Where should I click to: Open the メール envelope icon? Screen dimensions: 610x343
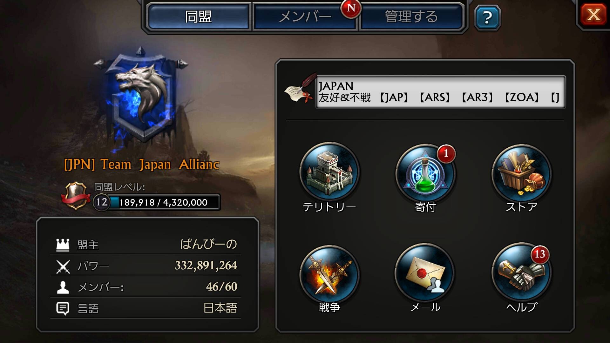click(x=425, y=274)
